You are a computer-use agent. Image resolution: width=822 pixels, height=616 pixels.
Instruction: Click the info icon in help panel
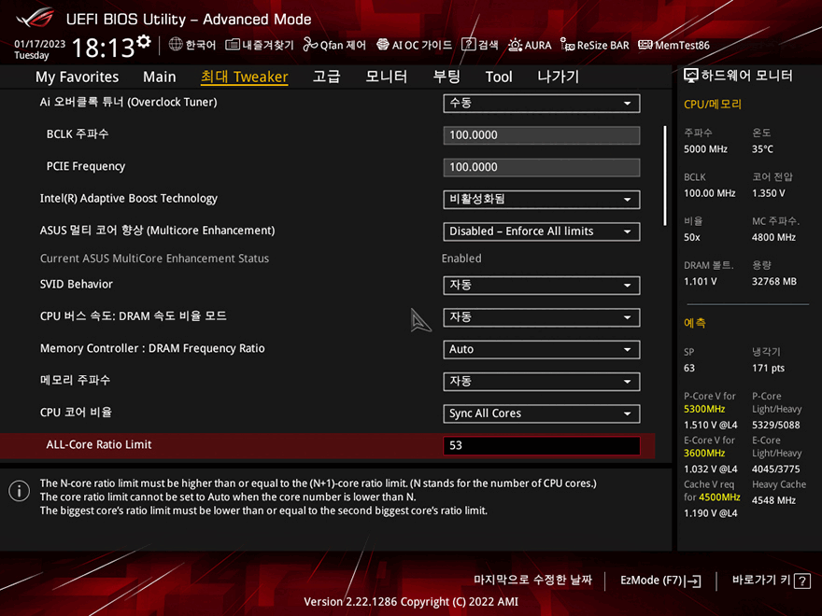point(20,491)
